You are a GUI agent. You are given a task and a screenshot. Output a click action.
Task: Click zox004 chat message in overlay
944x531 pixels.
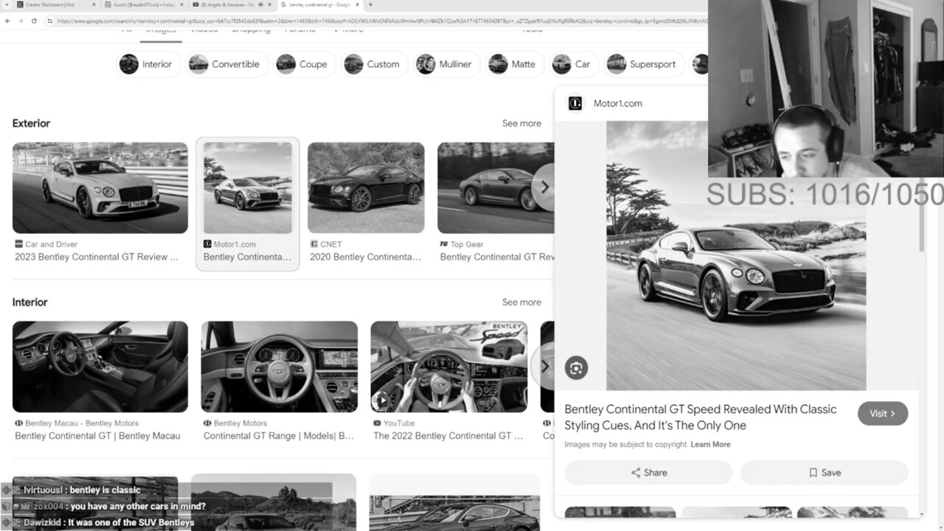119,506
